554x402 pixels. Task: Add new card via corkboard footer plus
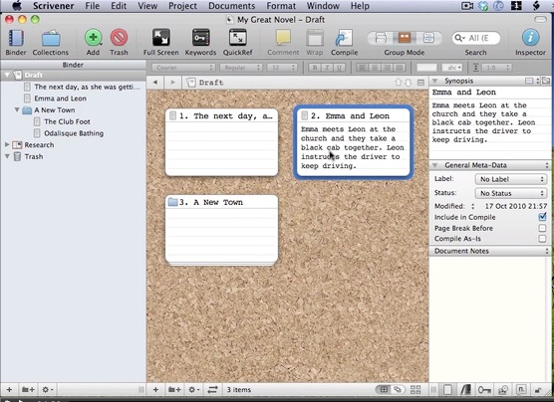click(155, 390)
